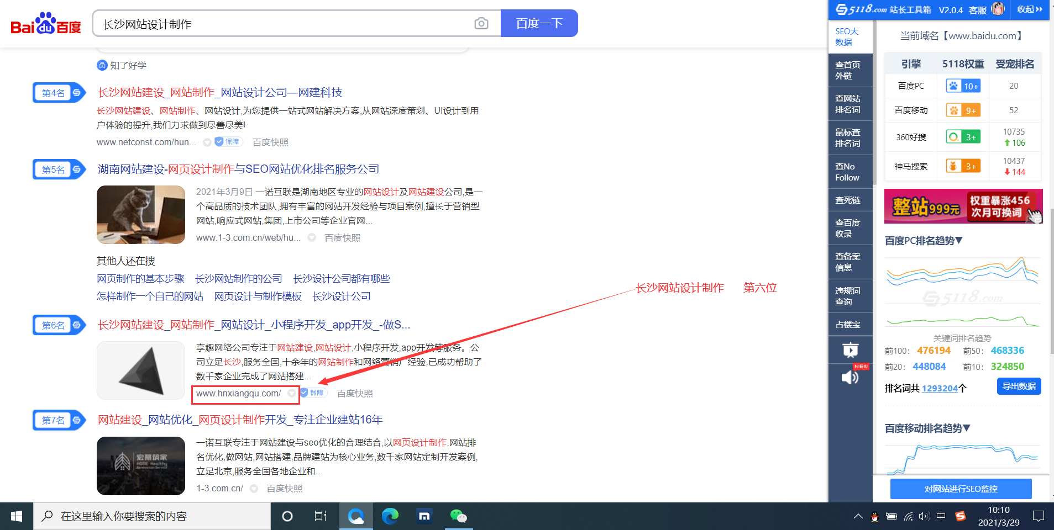Click the 360好搜 weight 3+ badge
The image size is (1054, 530).
click(x=963, y=137)
